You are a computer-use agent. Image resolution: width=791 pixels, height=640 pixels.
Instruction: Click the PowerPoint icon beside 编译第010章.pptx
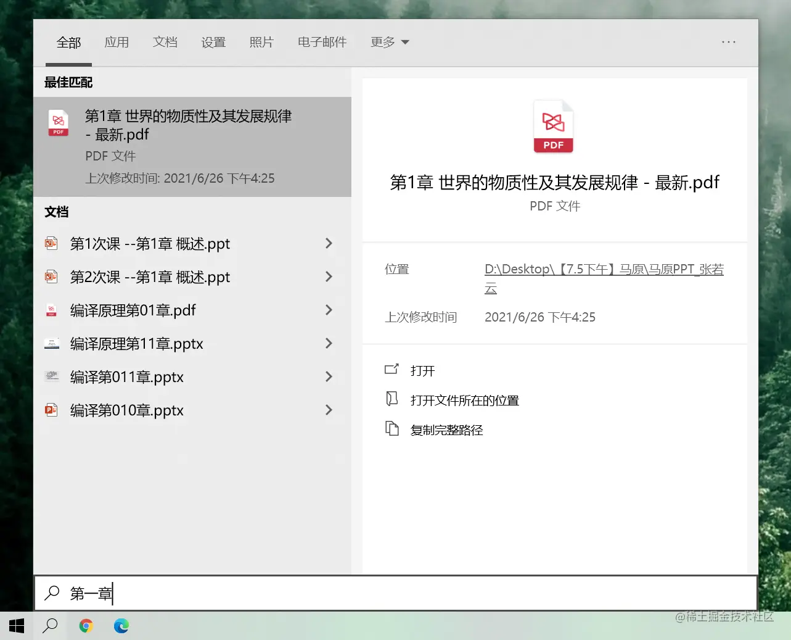tap(52, 410)
